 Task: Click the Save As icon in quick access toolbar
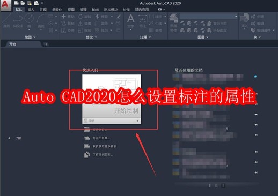point(36,3)
